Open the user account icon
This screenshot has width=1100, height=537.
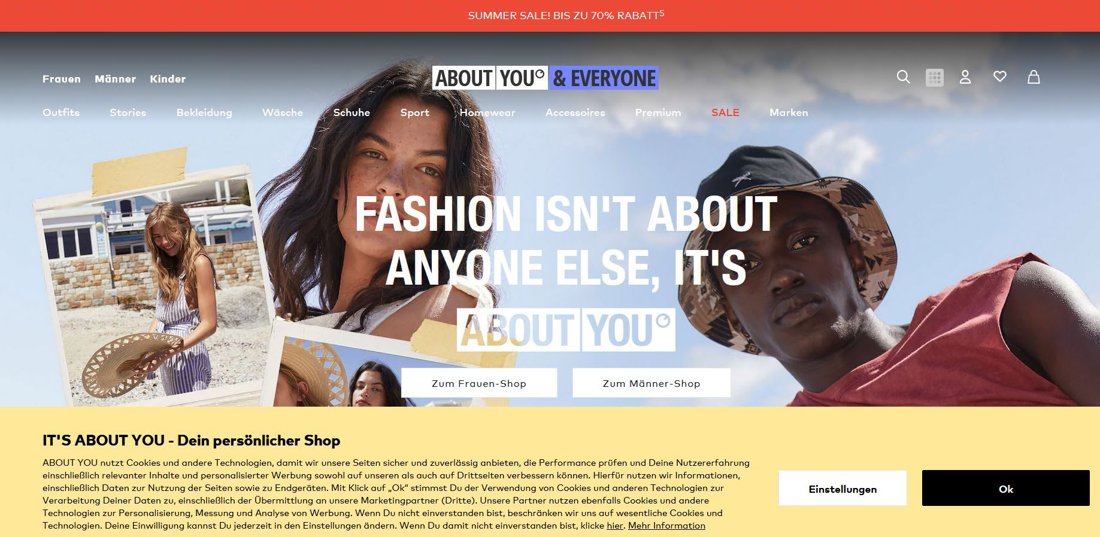pyautogui.click(x=965, y=77)
